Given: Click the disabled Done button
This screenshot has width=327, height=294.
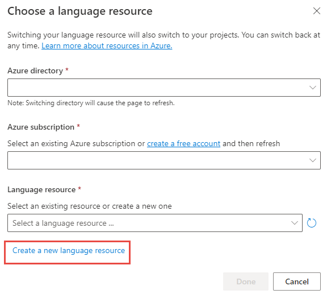Looking at the screenshot, I should [246, 281].
